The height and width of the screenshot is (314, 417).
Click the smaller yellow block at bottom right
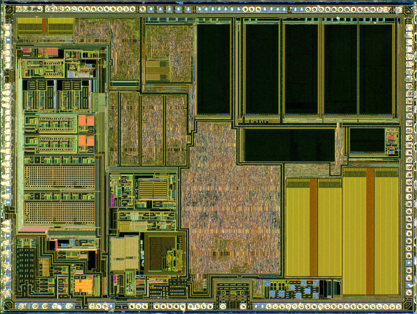click(314, 227)
